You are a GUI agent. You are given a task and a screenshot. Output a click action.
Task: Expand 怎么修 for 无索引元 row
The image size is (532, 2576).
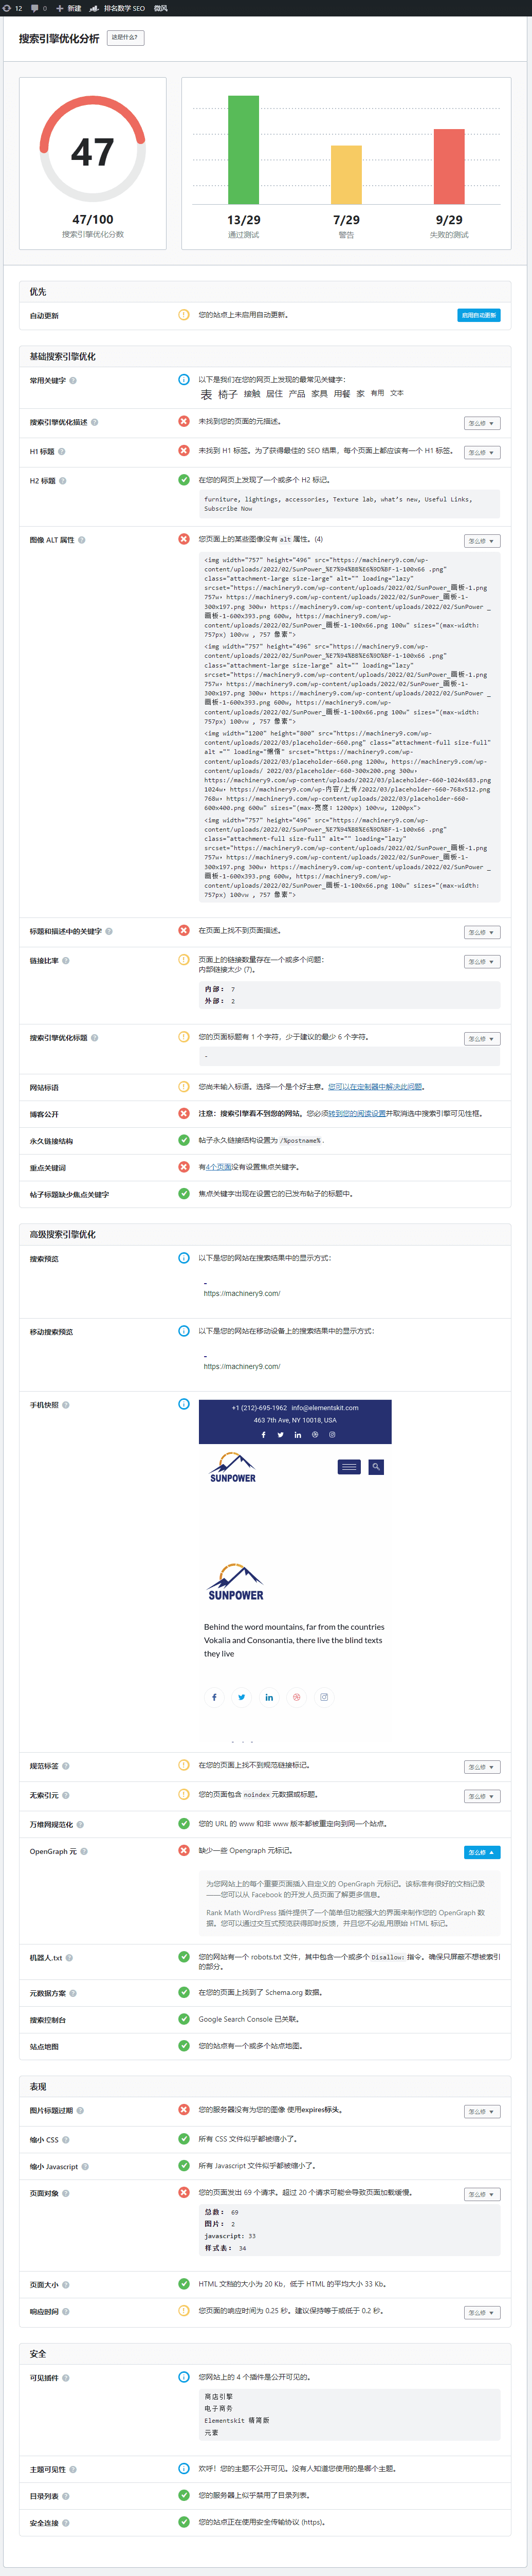pos(481,1796)
